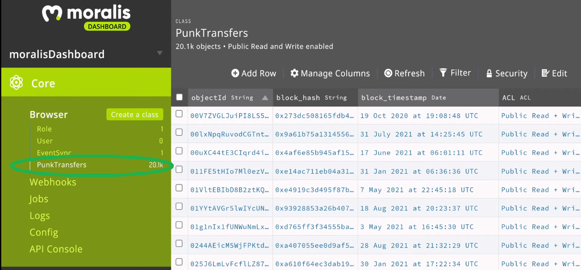581x270 pixels.
Task: Click the Moralis logo
Action: pos(86,17)
